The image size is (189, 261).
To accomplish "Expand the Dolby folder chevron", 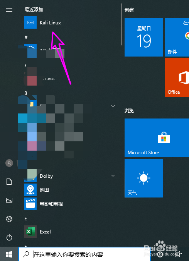I will coord(113,176).
